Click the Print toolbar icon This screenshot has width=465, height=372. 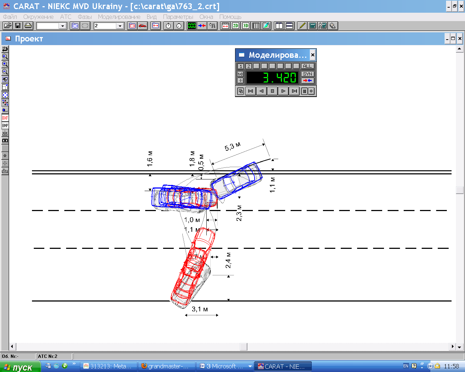point(28,26)
